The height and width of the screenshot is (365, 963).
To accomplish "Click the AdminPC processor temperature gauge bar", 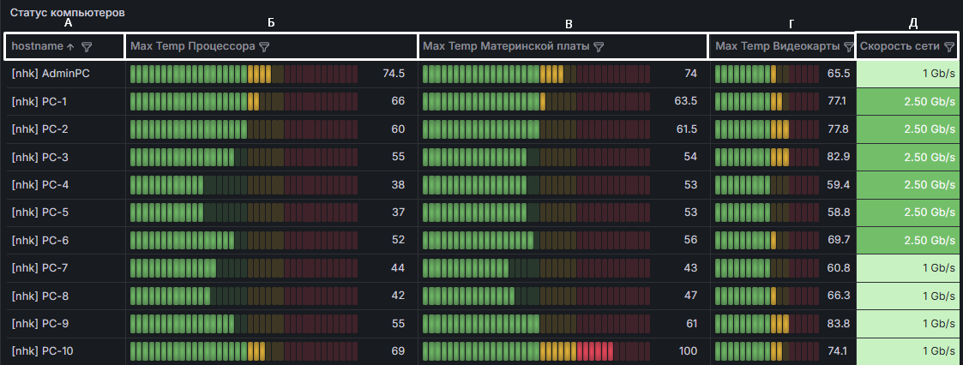I will 244,74.
